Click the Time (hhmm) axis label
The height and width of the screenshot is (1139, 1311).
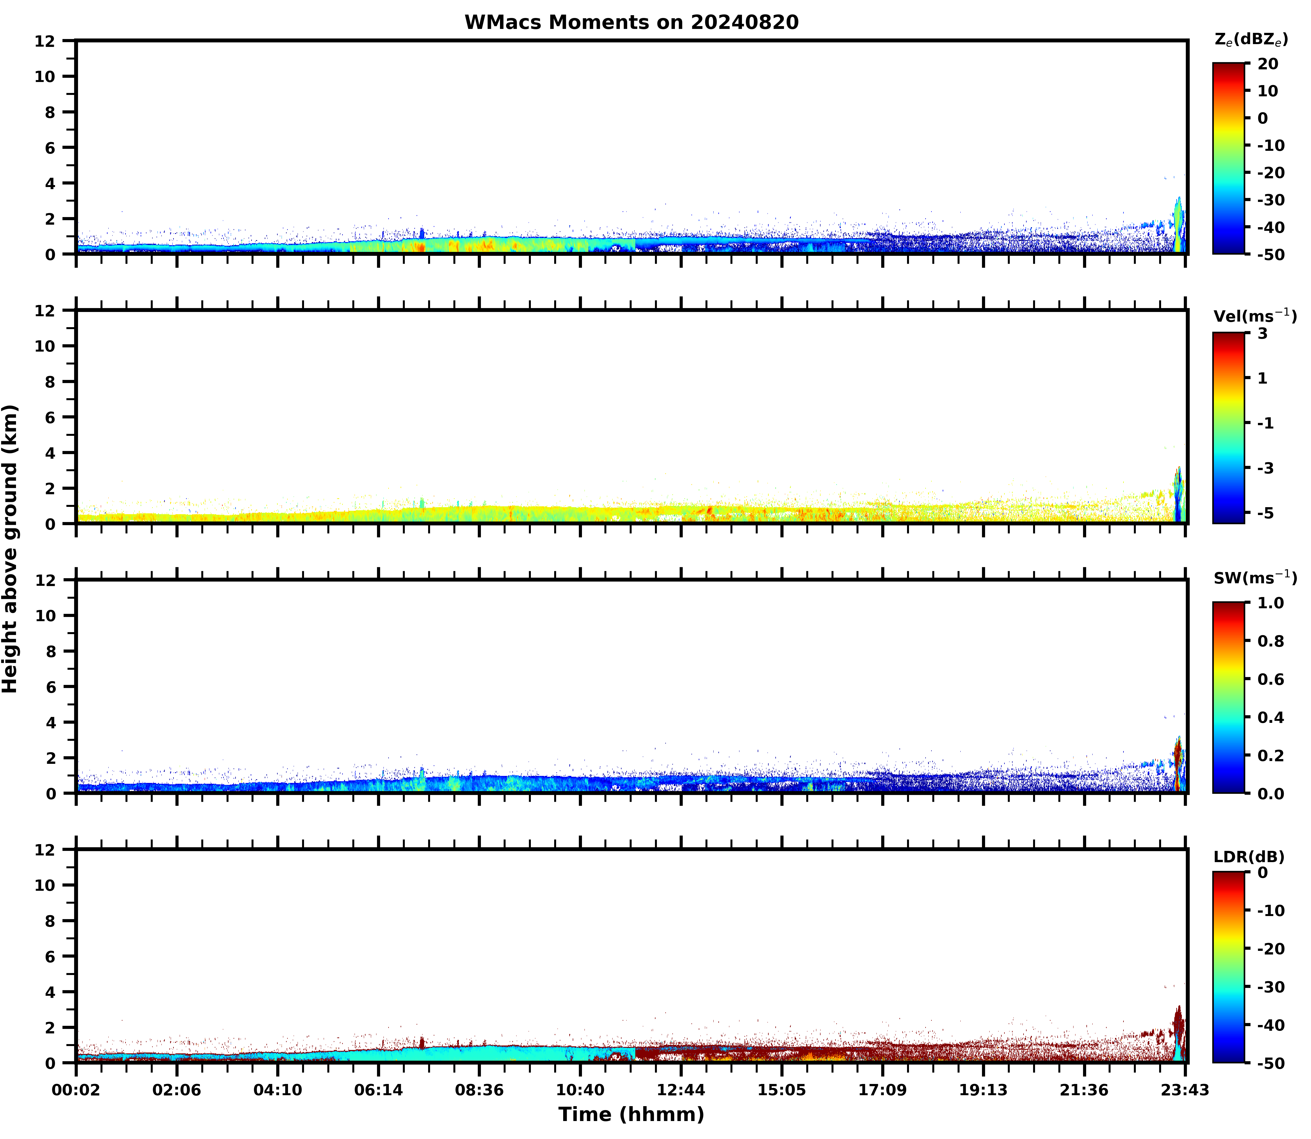[631, 1114]
